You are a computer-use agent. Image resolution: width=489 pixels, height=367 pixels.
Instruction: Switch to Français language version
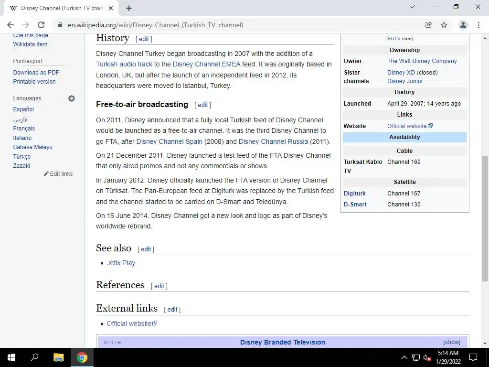coord(24,129)
